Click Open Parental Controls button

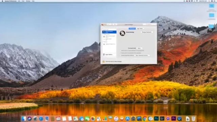[142, 56]
